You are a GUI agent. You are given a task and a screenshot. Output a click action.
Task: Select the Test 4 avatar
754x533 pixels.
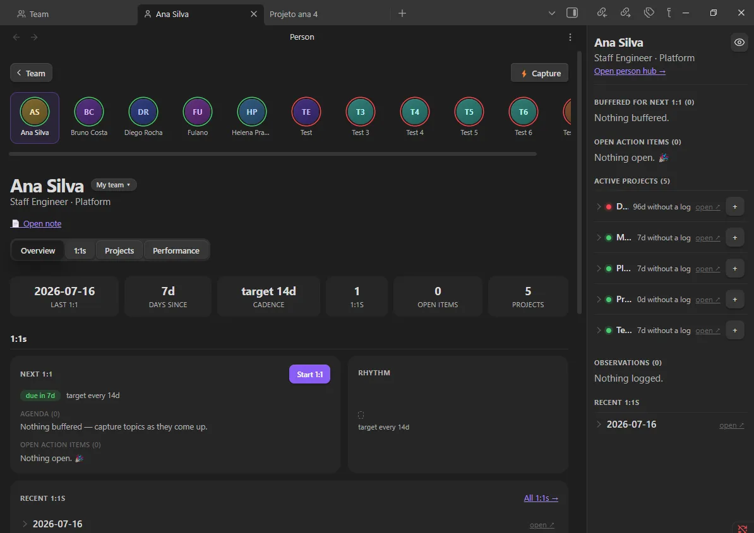(x=415, y=112)
